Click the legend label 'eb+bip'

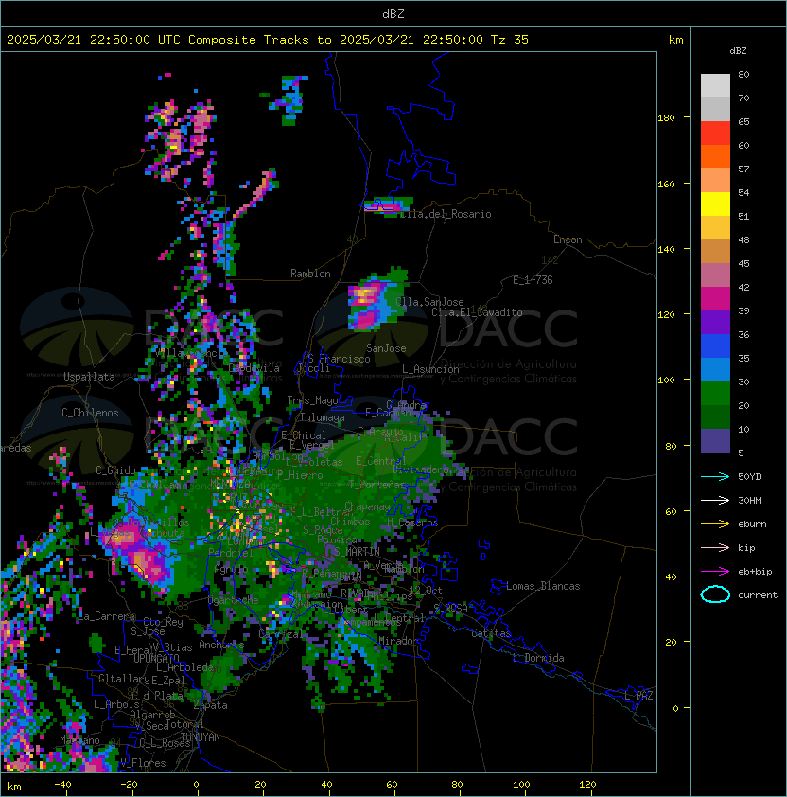coord(755,572)
